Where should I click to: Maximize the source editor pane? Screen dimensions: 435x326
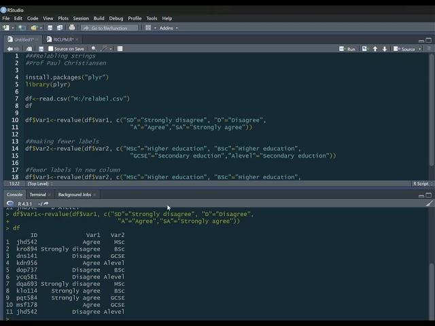point(429,41)
